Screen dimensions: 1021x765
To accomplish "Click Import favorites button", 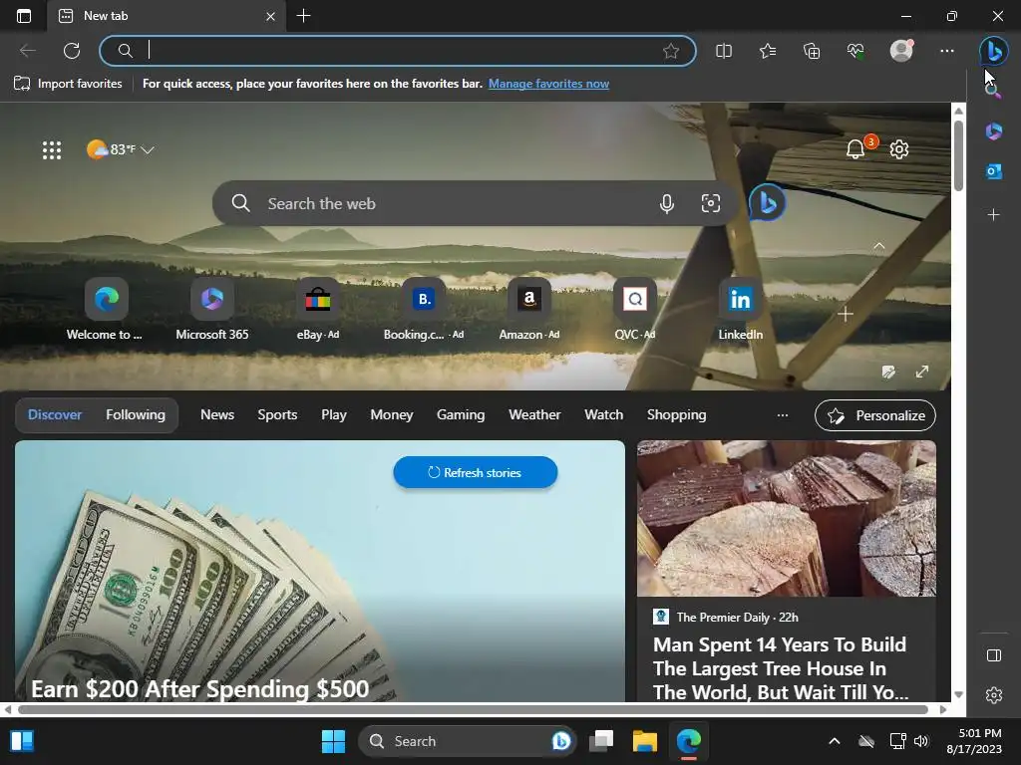I will click(68, 84).
